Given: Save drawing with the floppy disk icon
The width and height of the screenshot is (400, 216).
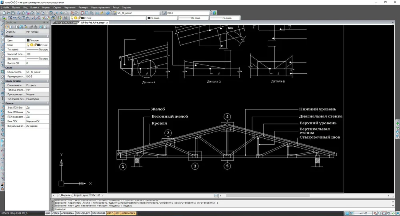Looking at the screenshot, I should point(13,13).
